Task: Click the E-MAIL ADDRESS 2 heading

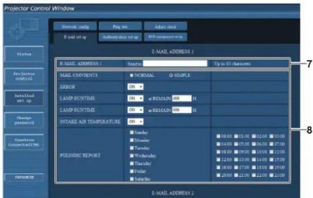Action: click(173, 193)
